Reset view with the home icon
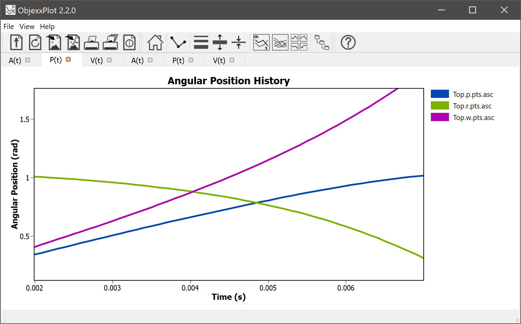 coord(155,42)
